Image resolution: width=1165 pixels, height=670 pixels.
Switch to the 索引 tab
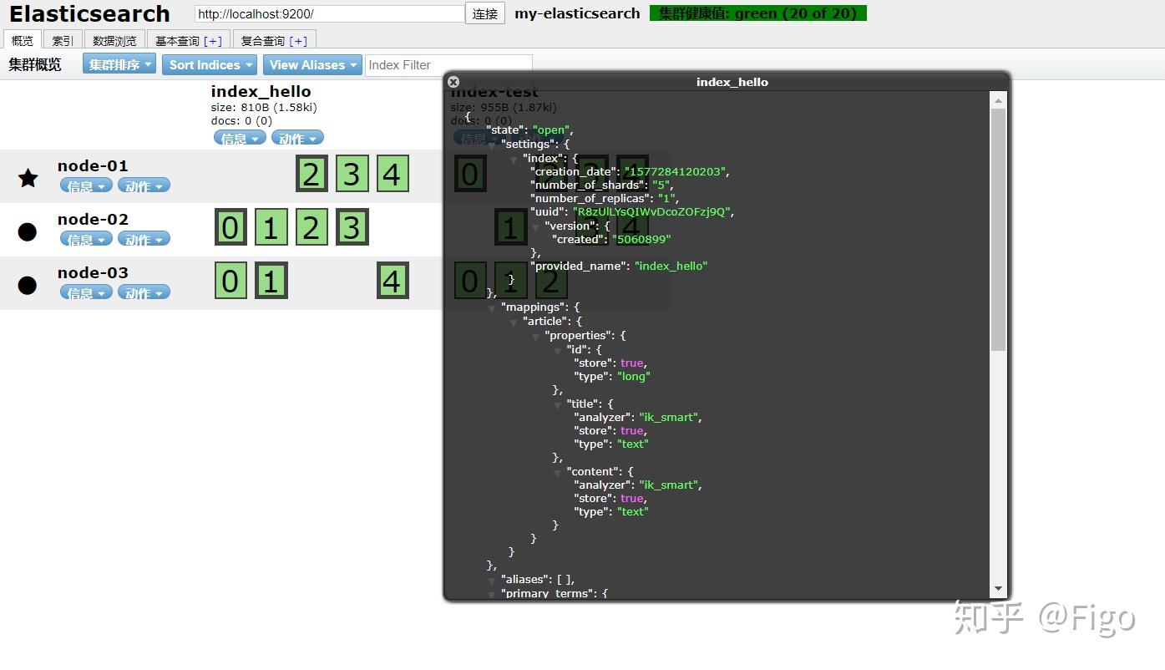coord(63,40)
